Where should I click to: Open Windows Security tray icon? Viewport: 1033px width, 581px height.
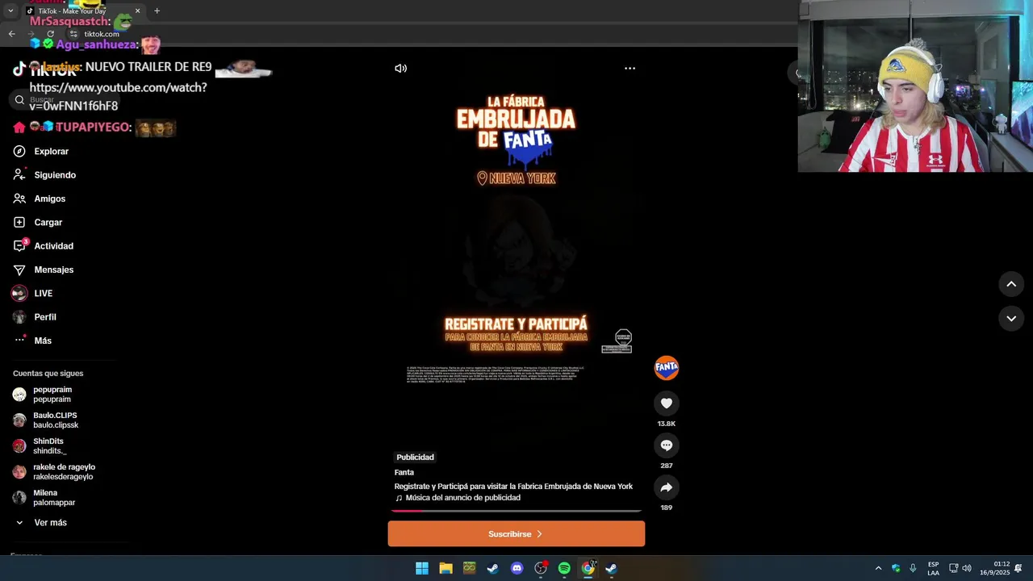[896, 568]
